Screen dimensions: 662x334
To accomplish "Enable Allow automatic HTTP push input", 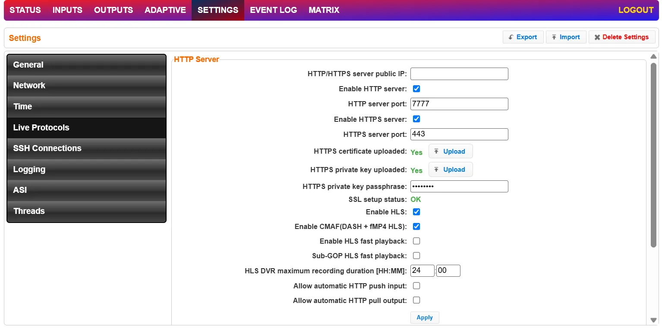I will [x=416, y=286].
